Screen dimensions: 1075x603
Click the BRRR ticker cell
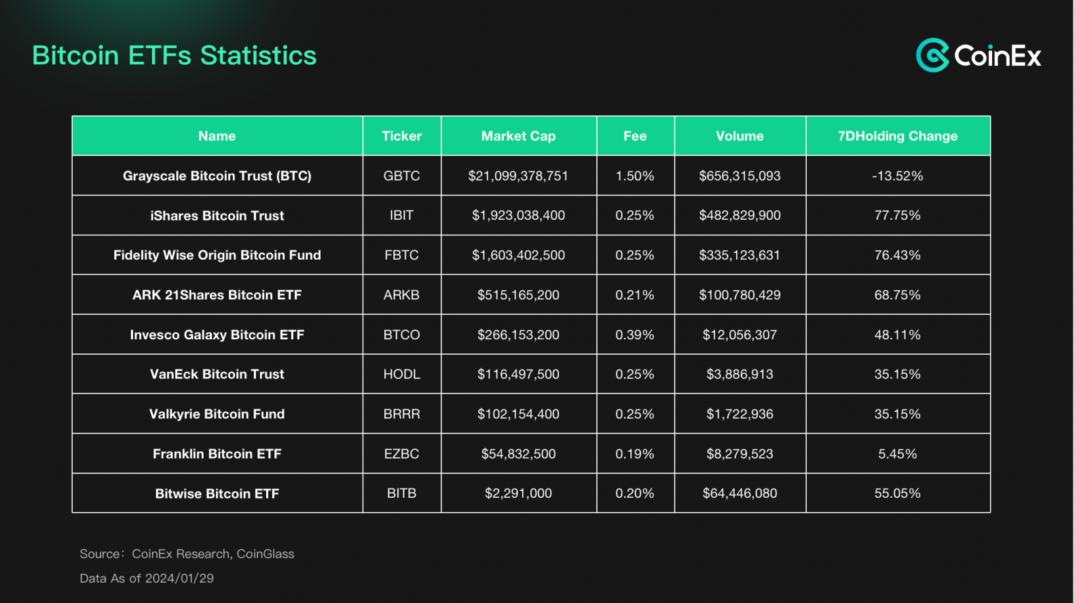click(401, 414)
